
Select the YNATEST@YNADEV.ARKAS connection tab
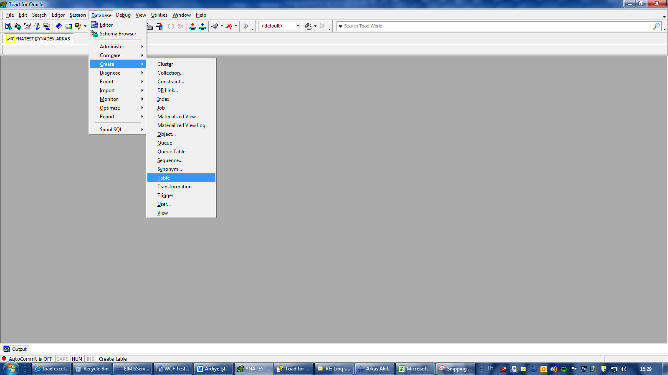(x=39, y=39)
